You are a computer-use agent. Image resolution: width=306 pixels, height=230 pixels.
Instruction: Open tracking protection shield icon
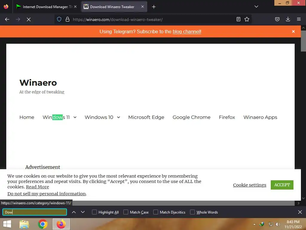[59, 19]
